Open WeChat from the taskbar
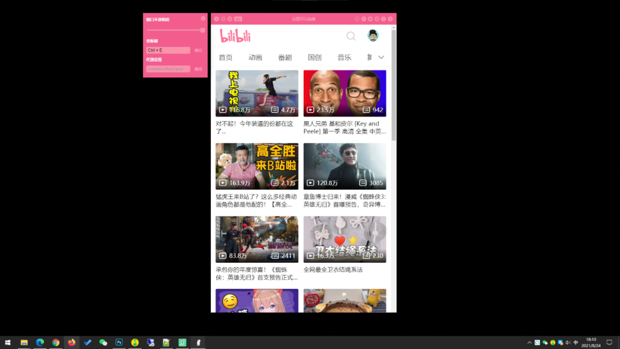The height and width of the screenshot is (349, 620). click(103, 342)
